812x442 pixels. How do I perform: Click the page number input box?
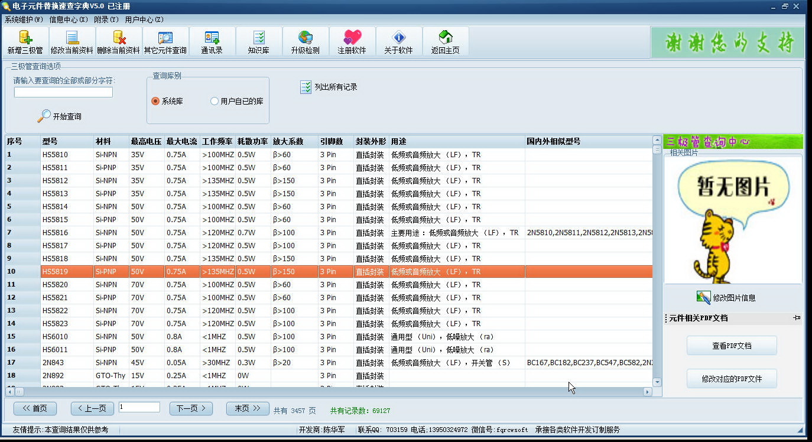(x=139, y=407)
